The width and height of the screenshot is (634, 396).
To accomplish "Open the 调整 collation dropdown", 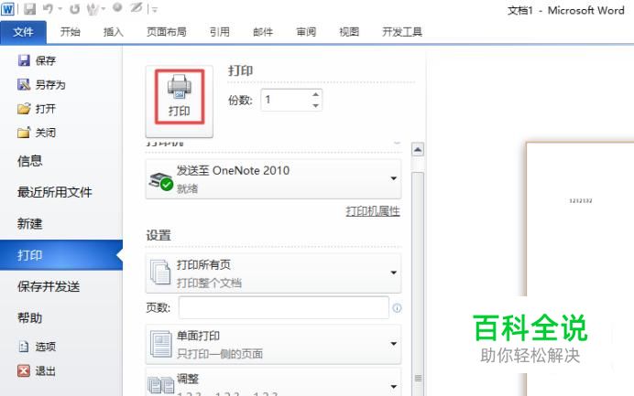I will click(273, 382).
